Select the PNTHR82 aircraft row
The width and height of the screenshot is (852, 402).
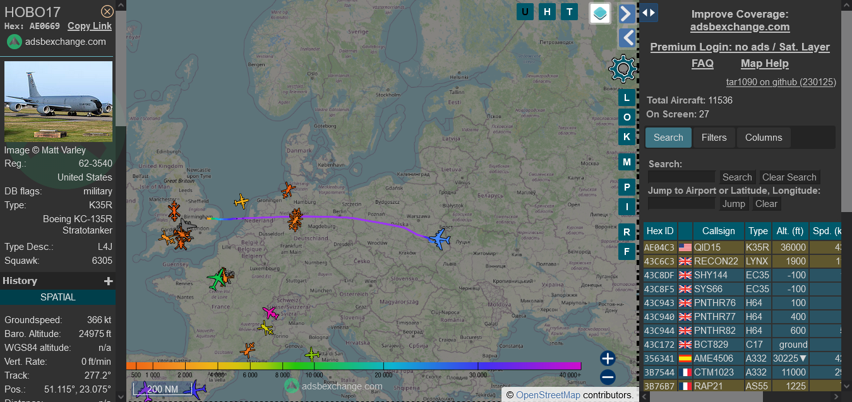742,331
